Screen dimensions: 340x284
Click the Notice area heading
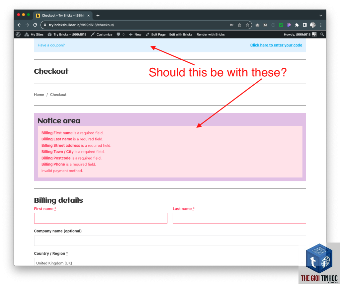59,121
